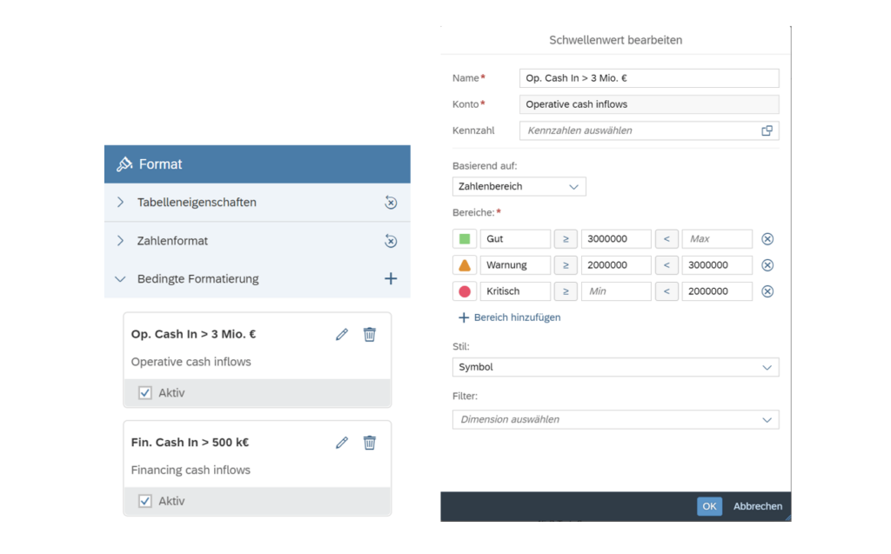The height and width of the screenshot is (554, 891).
Task: Open the Kennzahl value-picker dialog icon
Action: click(767, 130)
